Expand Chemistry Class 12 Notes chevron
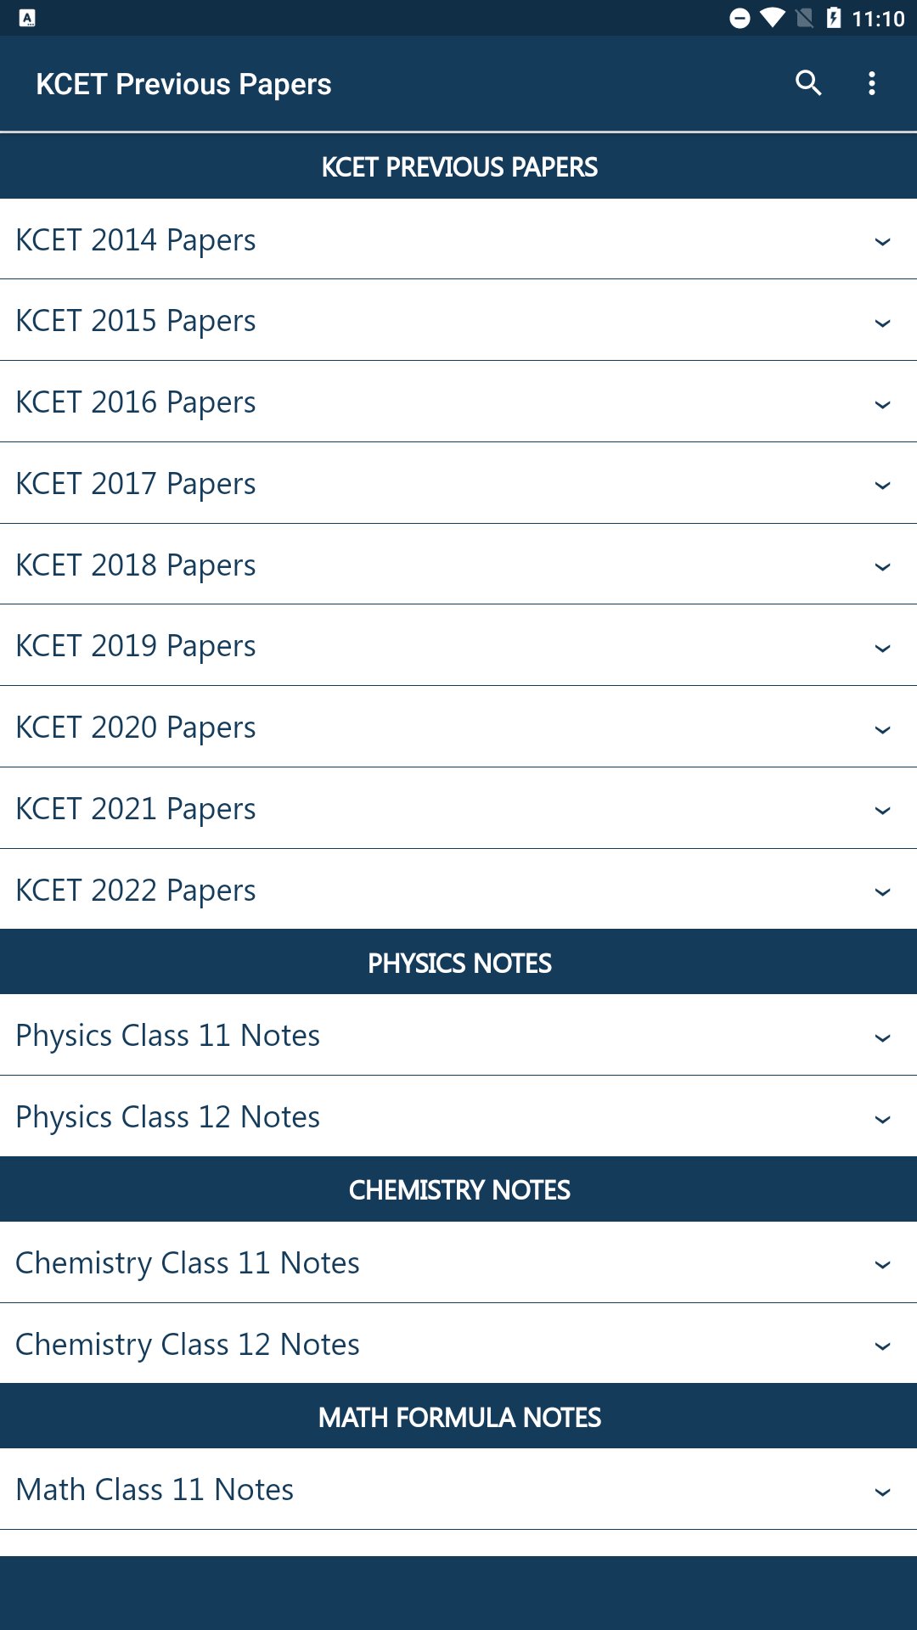This screenshot has width=917, height=1630. 882,1346
